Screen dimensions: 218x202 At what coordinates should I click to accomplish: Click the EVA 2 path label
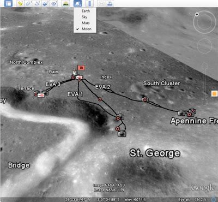coord(102,87)
